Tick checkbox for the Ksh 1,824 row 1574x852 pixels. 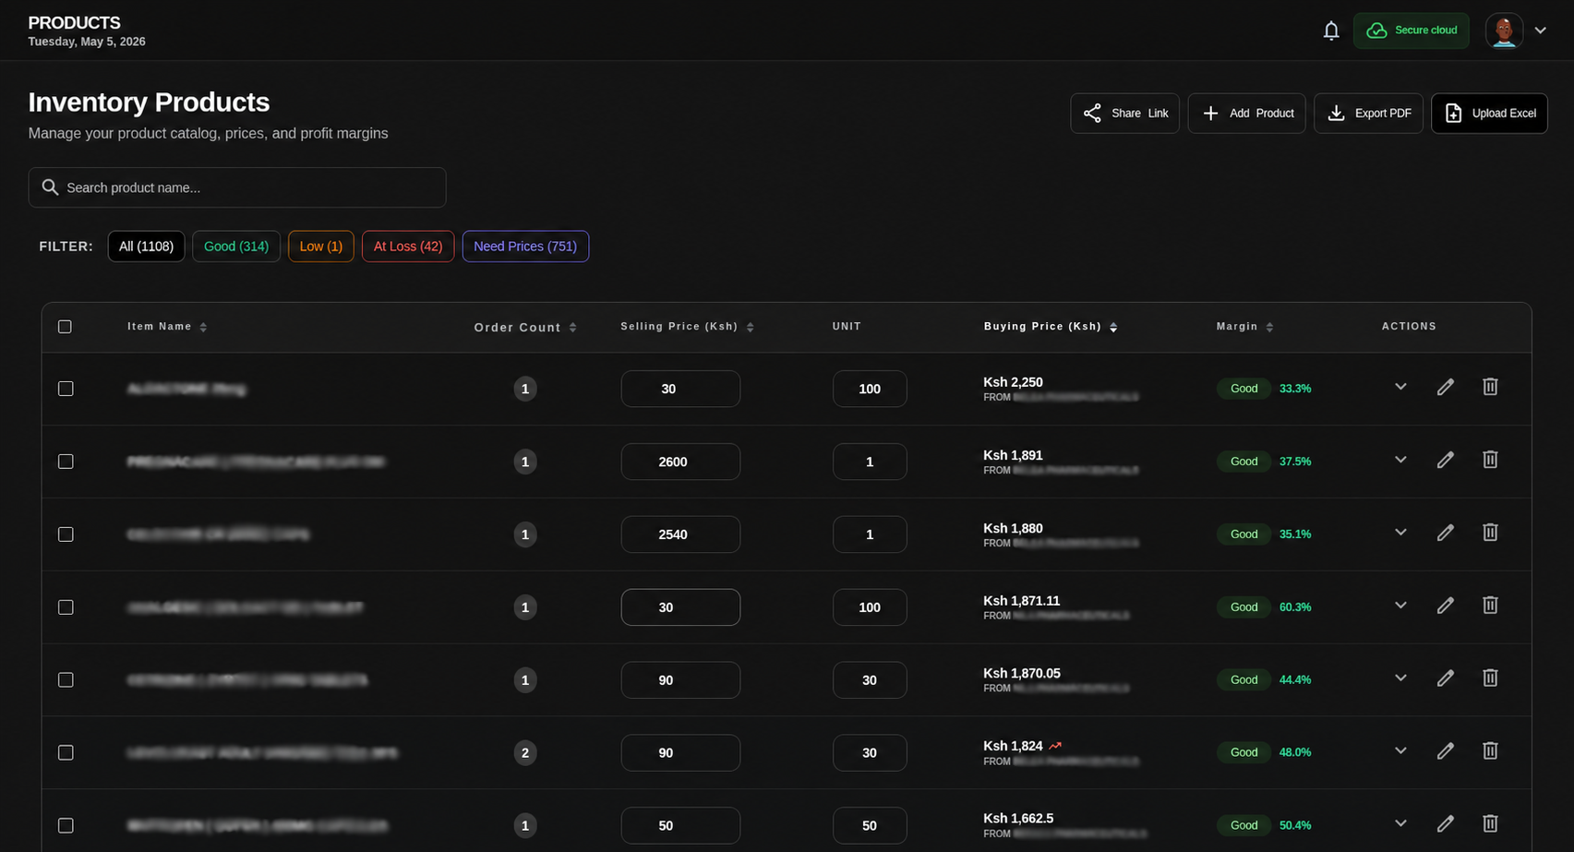click(66, 753)
